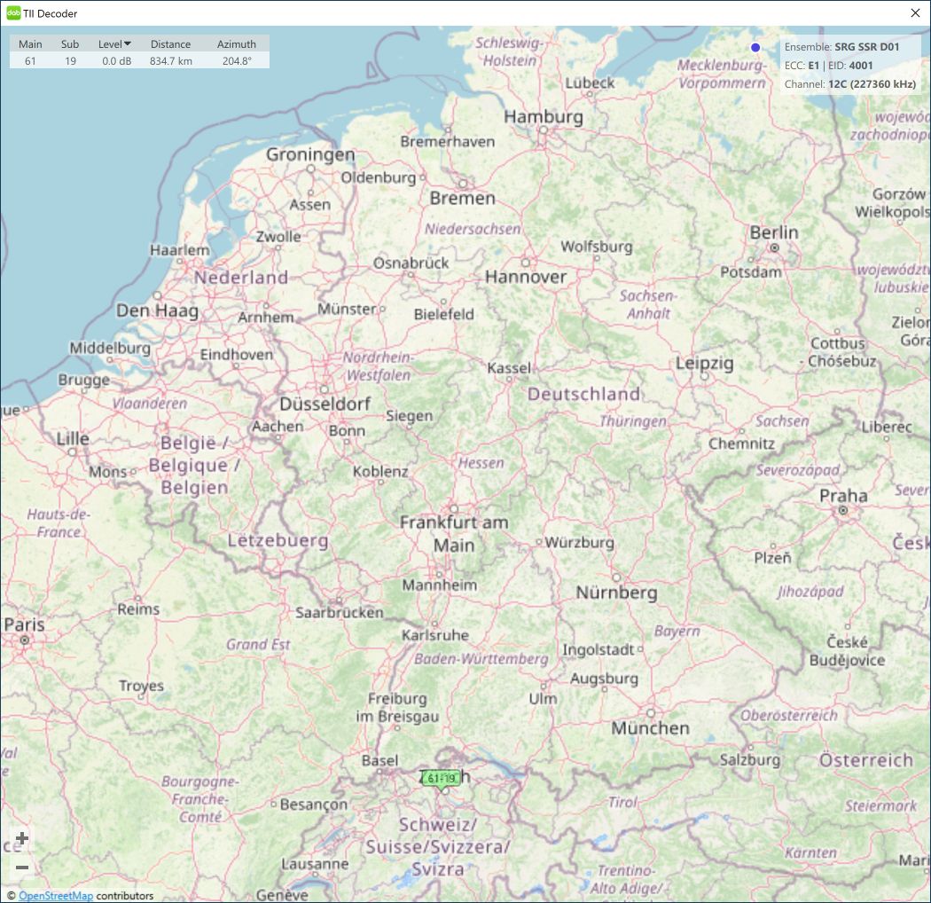
Task: Click Berlin on the map
Action: (x=774, y=233)
